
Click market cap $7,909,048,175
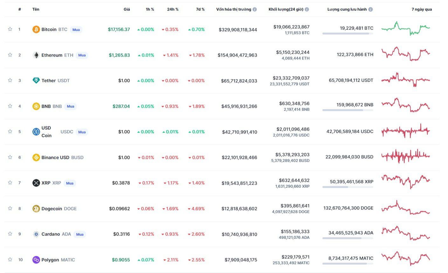[241, 260]
